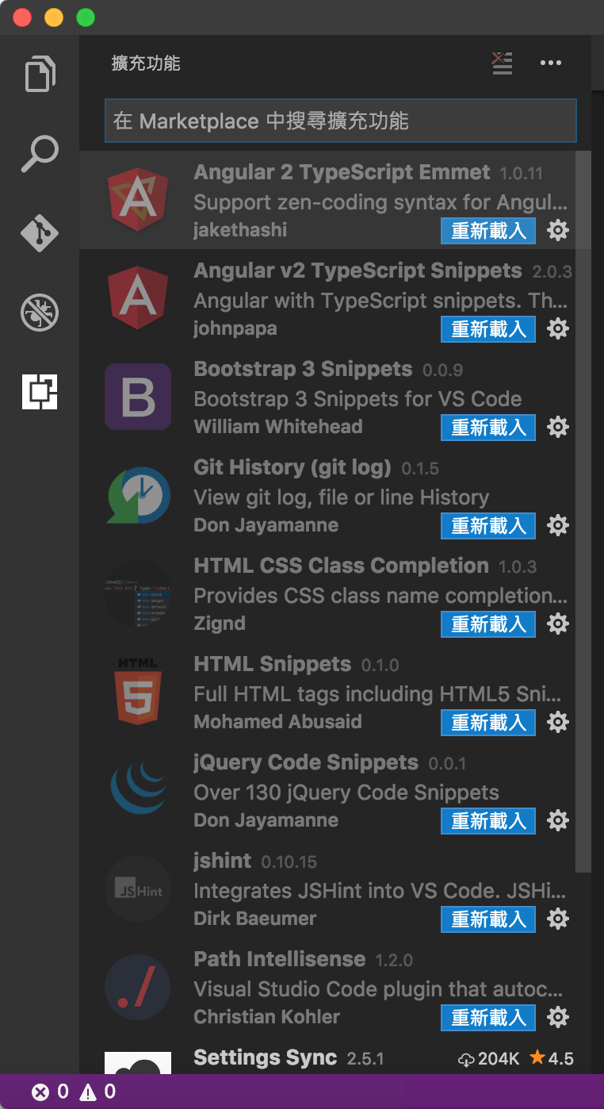This screenshot has width=604, height=1109.
Task: Clear extensions search results icon
Action: pyautogui.click(x=502, y=63)
